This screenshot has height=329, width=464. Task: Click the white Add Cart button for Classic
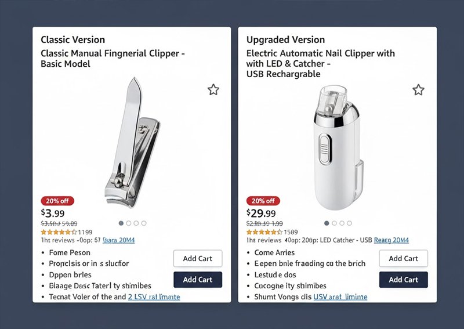197,259
